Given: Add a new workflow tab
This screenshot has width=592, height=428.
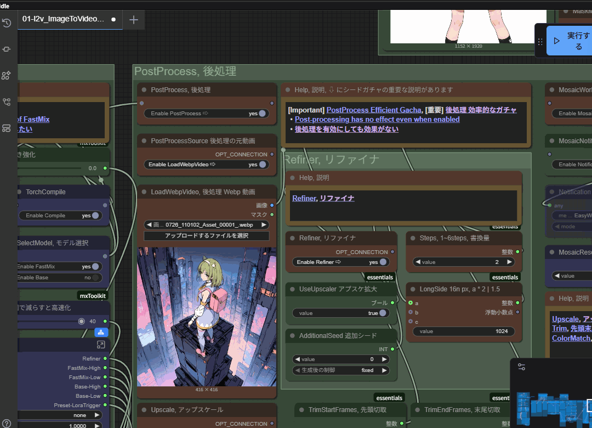Looking at the screenshot, I should pos(134,20).
